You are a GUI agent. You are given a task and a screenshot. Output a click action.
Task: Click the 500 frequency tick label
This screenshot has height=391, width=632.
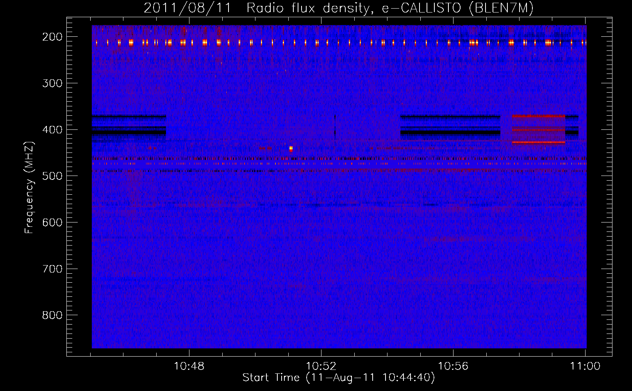(x=52, y=176)
